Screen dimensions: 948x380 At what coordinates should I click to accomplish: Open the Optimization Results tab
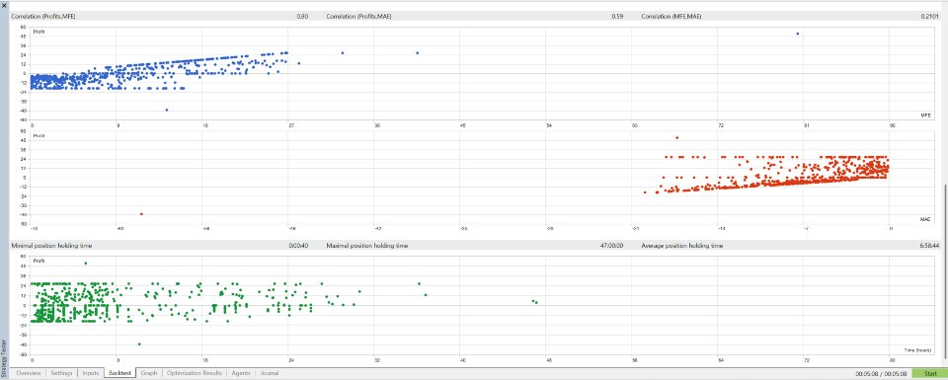coord(195,373)
